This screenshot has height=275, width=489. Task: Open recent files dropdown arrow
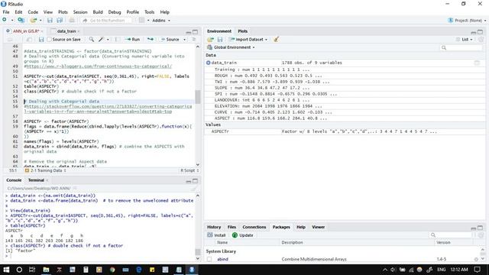point(40,21)
